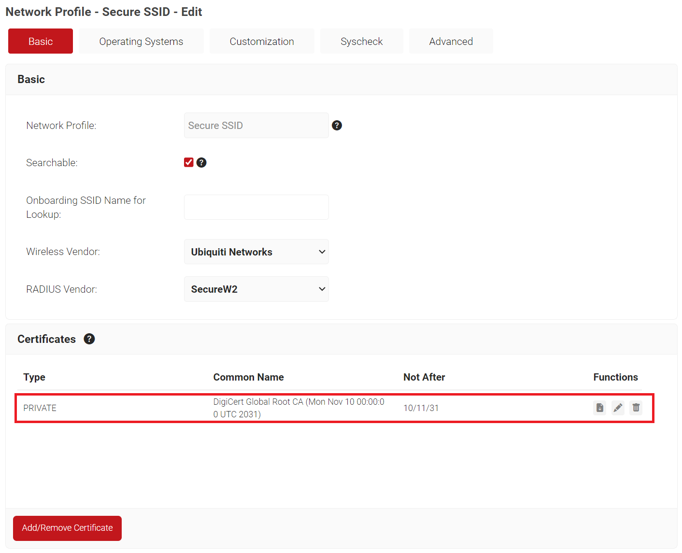Click the Network Profile text field
682x553 pixels.
click(x=256, y=126)
